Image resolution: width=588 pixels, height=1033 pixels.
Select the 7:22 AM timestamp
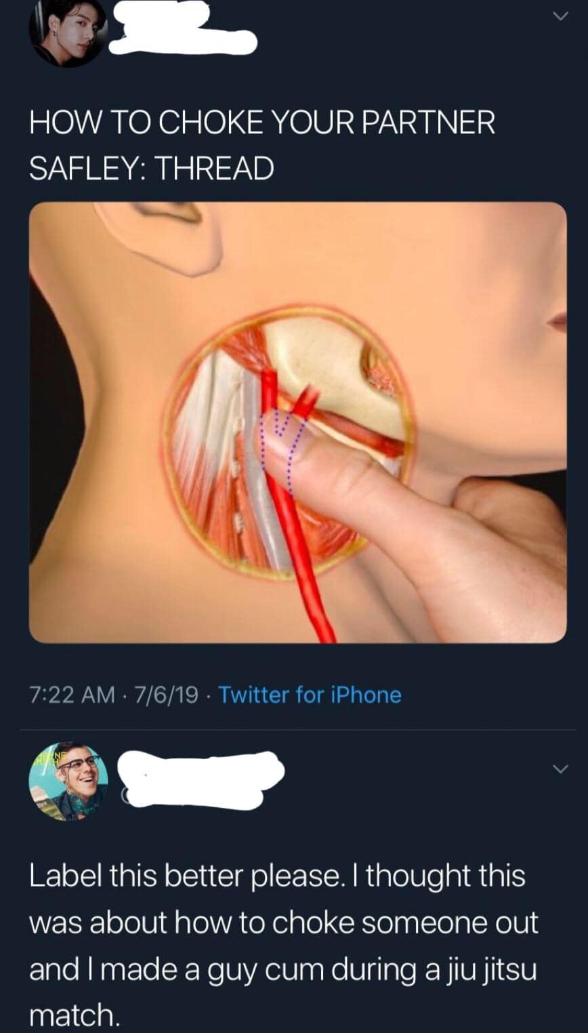72,695
